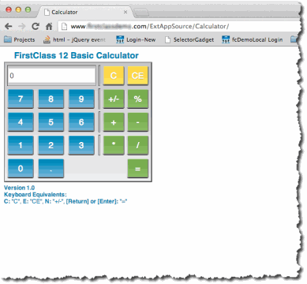Screen dimensions: 307x284
Task: Click the Login-New bookmark icon
Action: pos(120,39)
